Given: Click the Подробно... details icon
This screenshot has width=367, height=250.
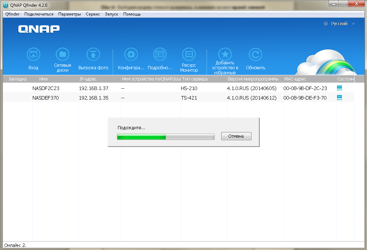Looking at the screenshot, I should coord(160,54).
